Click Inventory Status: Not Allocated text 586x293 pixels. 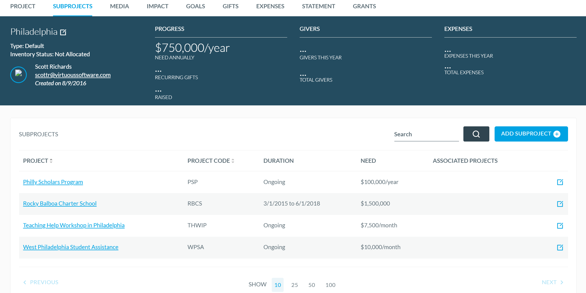click(50, 54)
